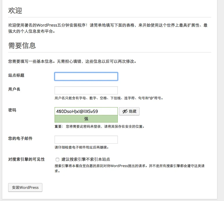Click the 需要信息 heading
The image size is (224, 201).
[x=22, y=46]
